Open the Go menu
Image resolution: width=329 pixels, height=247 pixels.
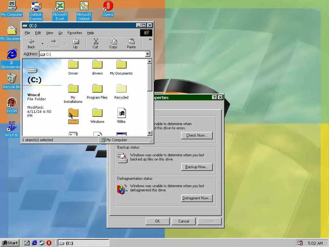pos(60,33)
